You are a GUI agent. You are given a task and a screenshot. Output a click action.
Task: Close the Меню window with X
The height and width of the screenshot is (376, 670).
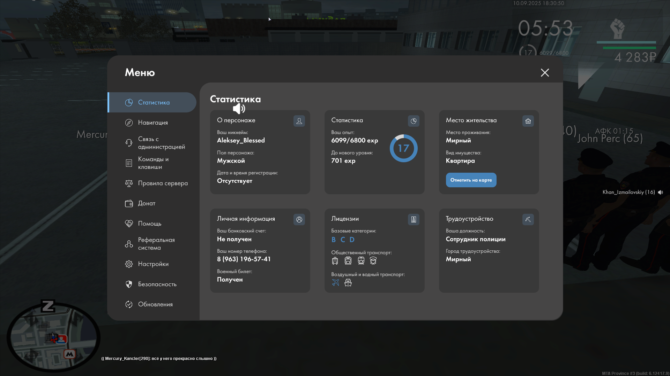click(545, 72)
